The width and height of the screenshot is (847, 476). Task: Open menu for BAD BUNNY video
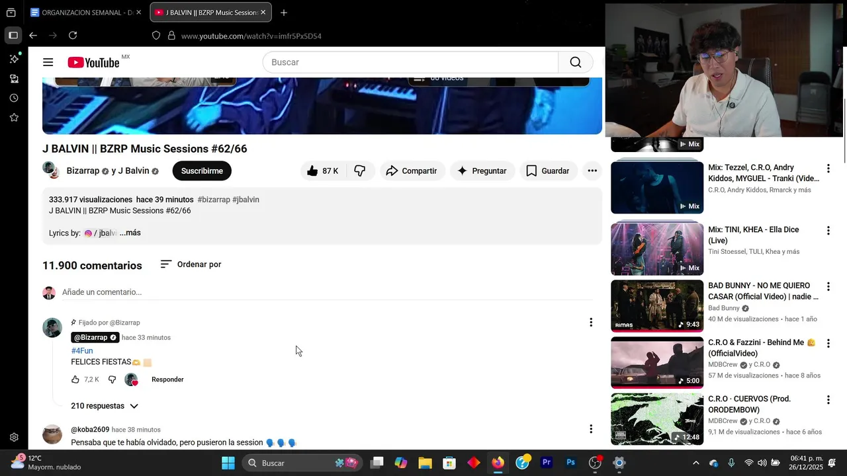point(828,288)
